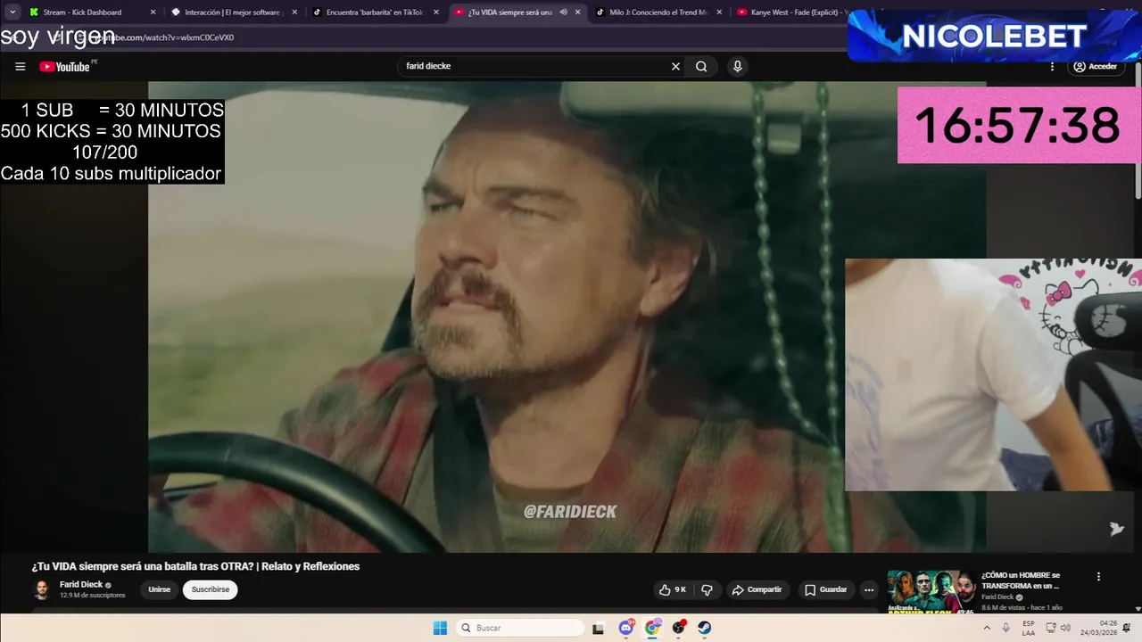This screenshot has height=642, width=1142.
Task: Open the Windows Start menu
Action: point(440,628)
